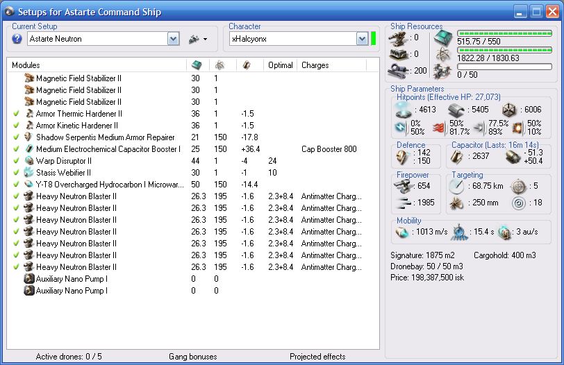Click Defence tank icon
This screenshot has width=564, height=365.
pos(401,157)
